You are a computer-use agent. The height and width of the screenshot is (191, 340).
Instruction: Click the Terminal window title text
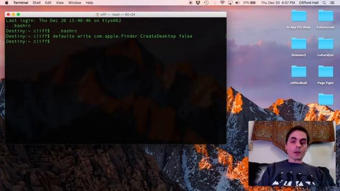[x=117, y=14]
